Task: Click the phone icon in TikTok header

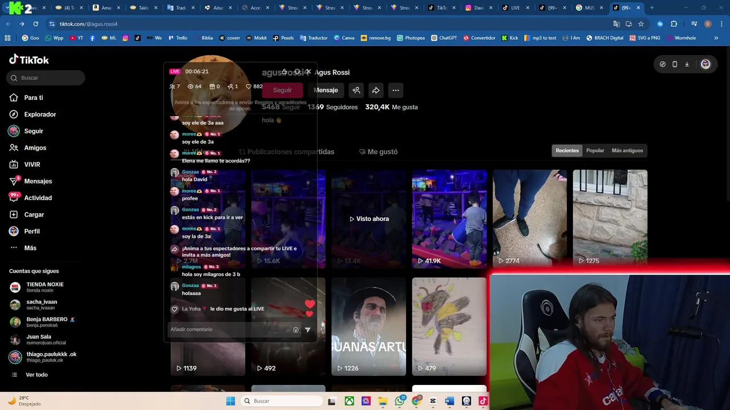Action: pyautogui.click(x=675, y=64)
